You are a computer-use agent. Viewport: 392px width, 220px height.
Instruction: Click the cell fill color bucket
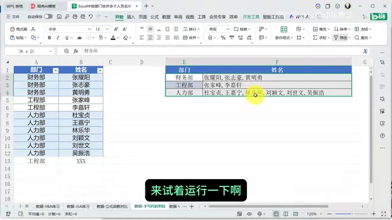tap(100, 38)
